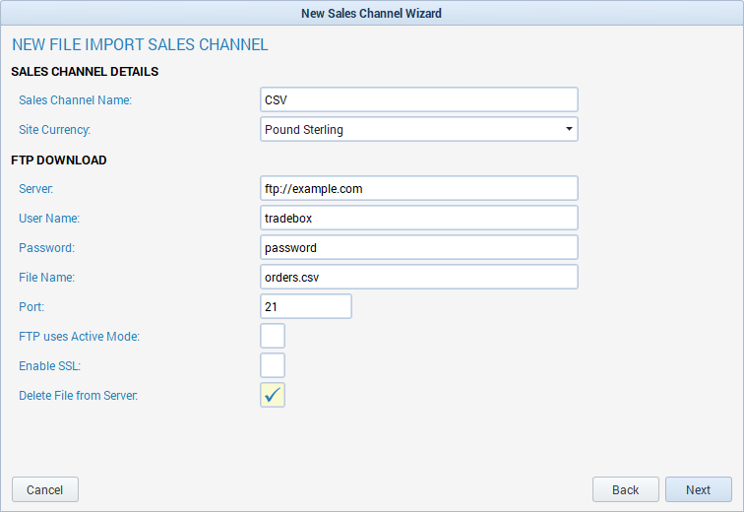Click the 'Site Currency:' label text

pos(55,129)
